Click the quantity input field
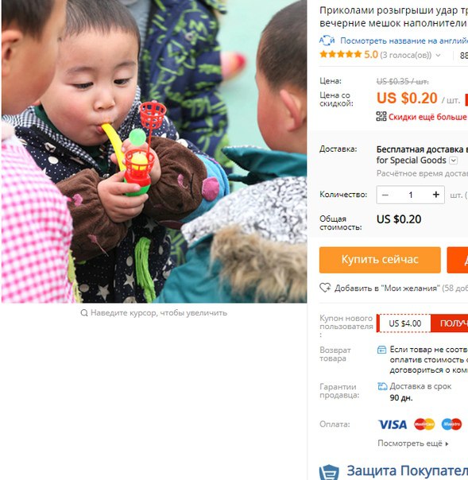The height and width of the screenshot is (480, 468). click(411, 195)
